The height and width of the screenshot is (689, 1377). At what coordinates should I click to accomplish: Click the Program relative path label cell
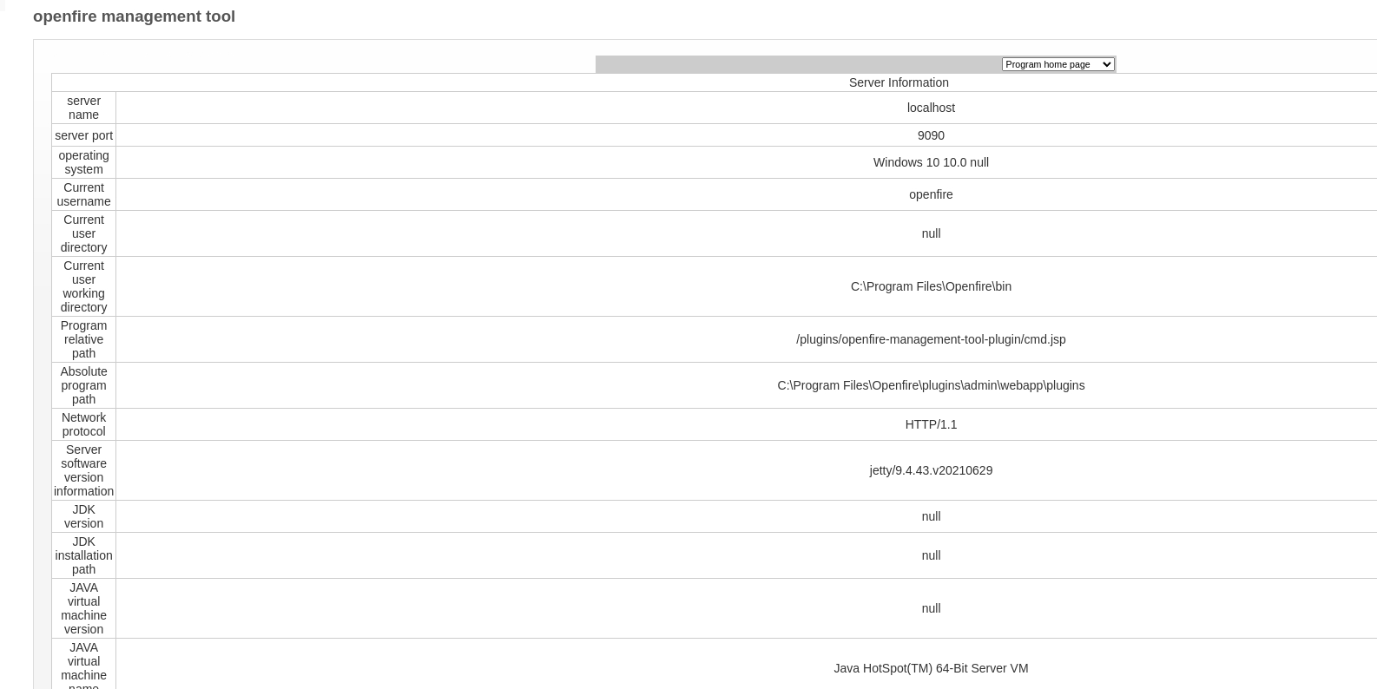click(x=83, y=339)
